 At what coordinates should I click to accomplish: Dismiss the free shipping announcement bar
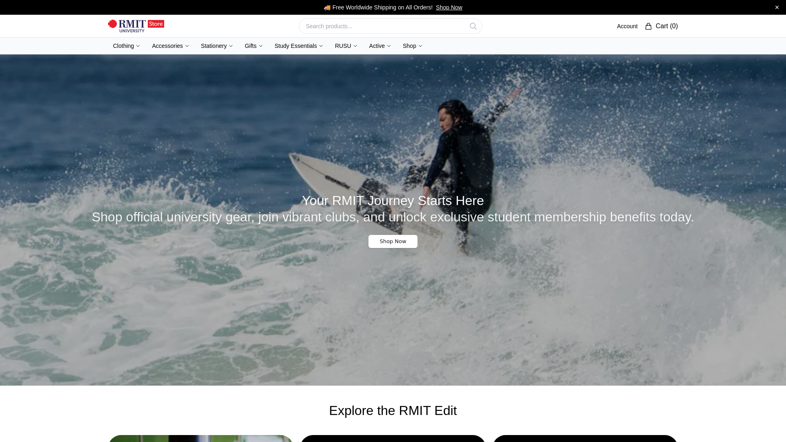pyautogui.click(x=777, y=7)
